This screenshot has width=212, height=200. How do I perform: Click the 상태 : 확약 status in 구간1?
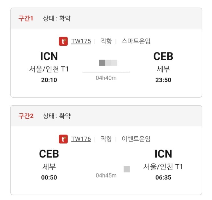57,19
